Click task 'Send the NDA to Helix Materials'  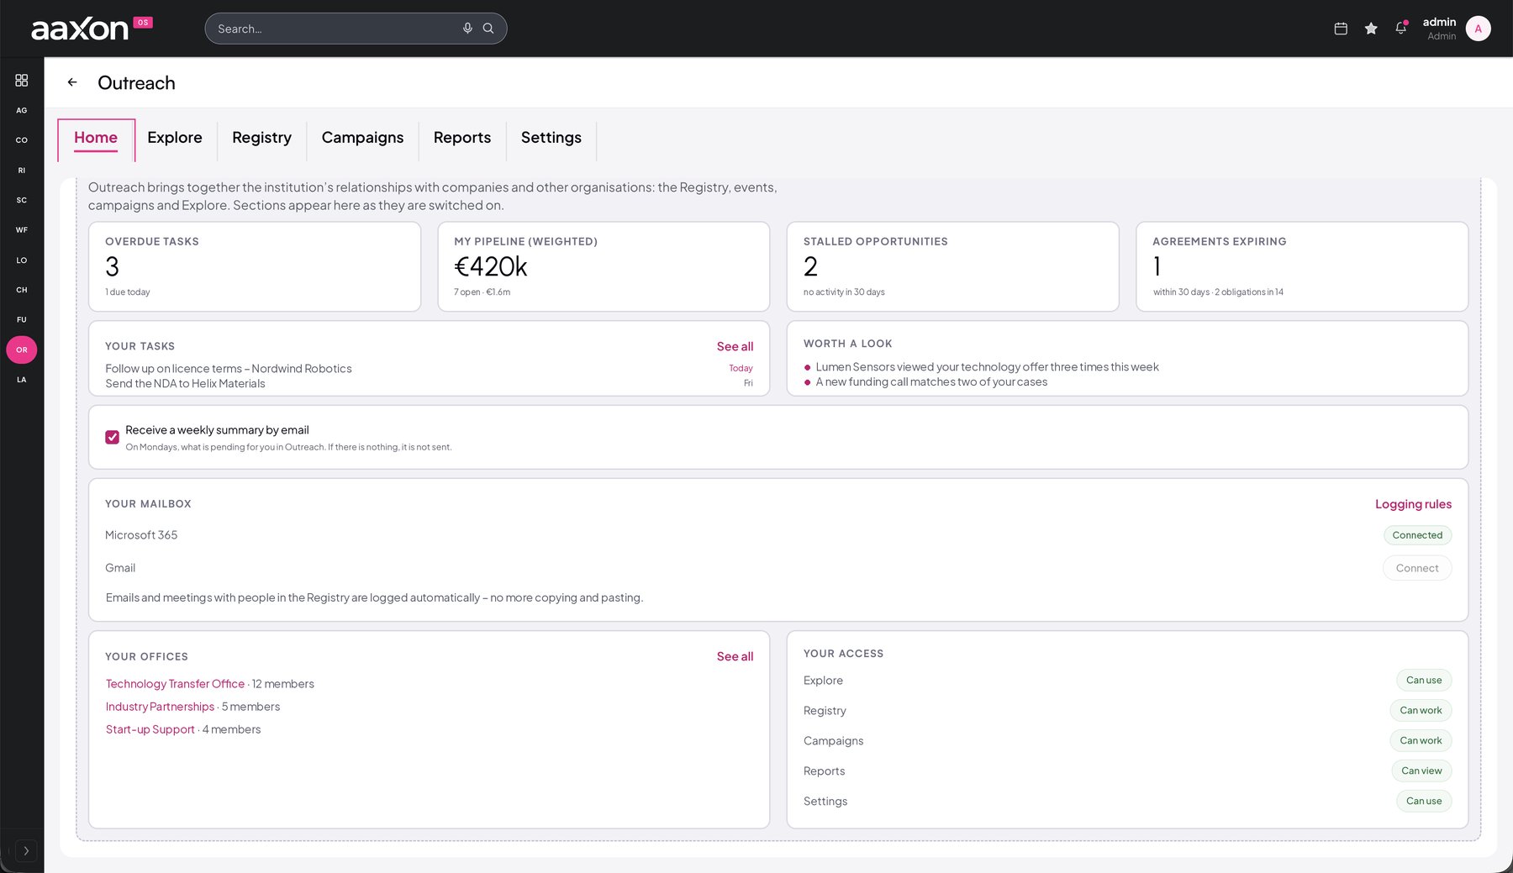[x=185, y=384]
